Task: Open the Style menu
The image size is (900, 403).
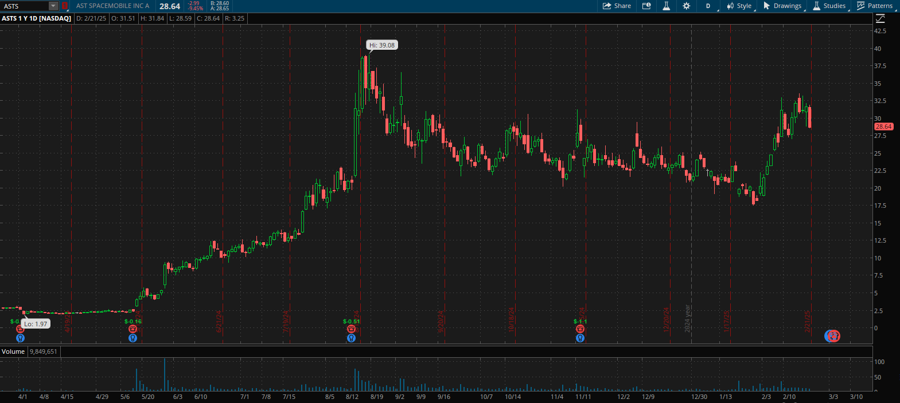Action: [x=739, y=6]
